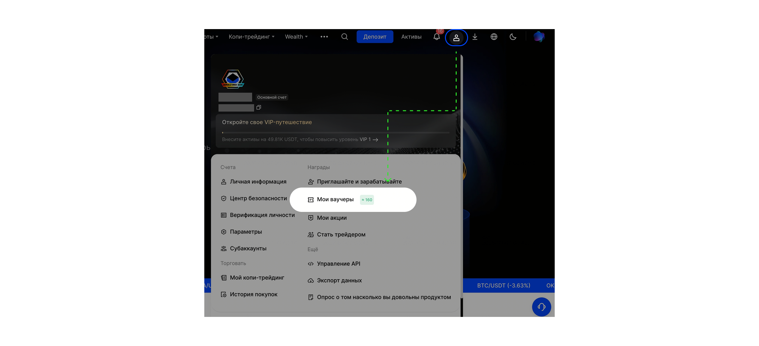Open the three-dots more menu
The image size is (759, 346).
click(x=324, y=37)
